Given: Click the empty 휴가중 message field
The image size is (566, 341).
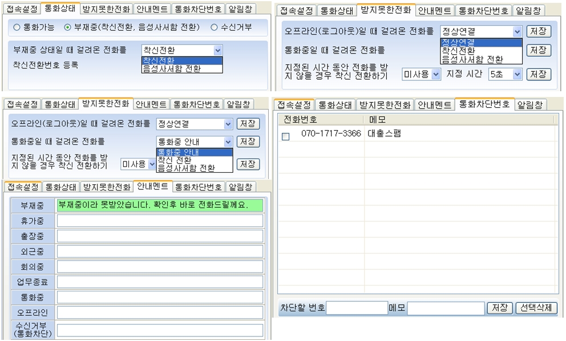Looking at the screenshot, I should 160,221.
